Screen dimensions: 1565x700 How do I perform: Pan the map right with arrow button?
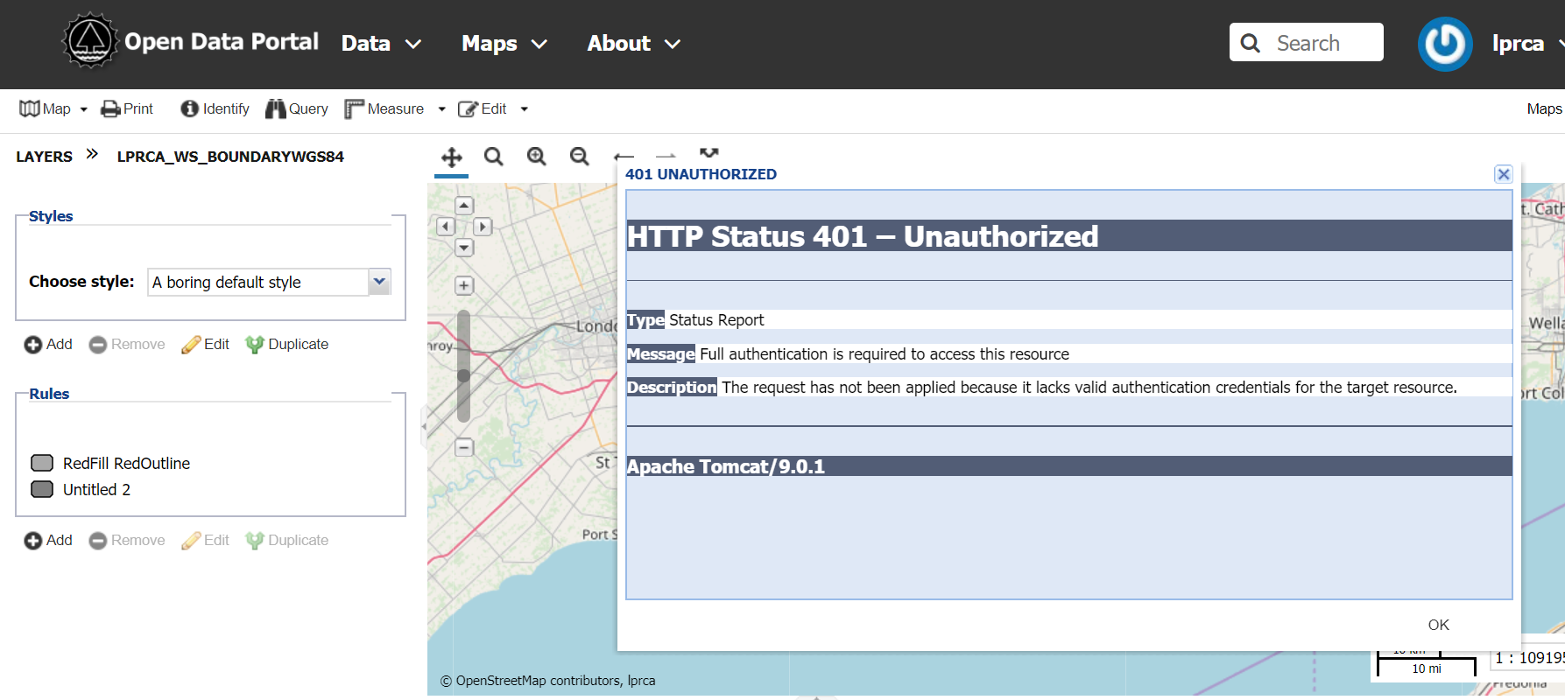point(483,227)
